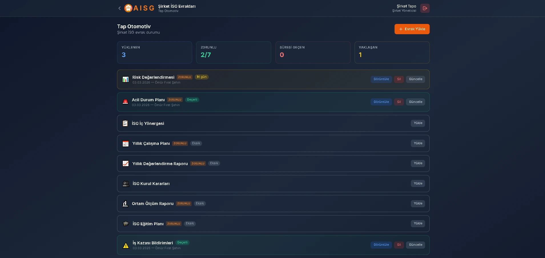
Task: Open the Yaklaşan summary card
Action: point(392,52)
